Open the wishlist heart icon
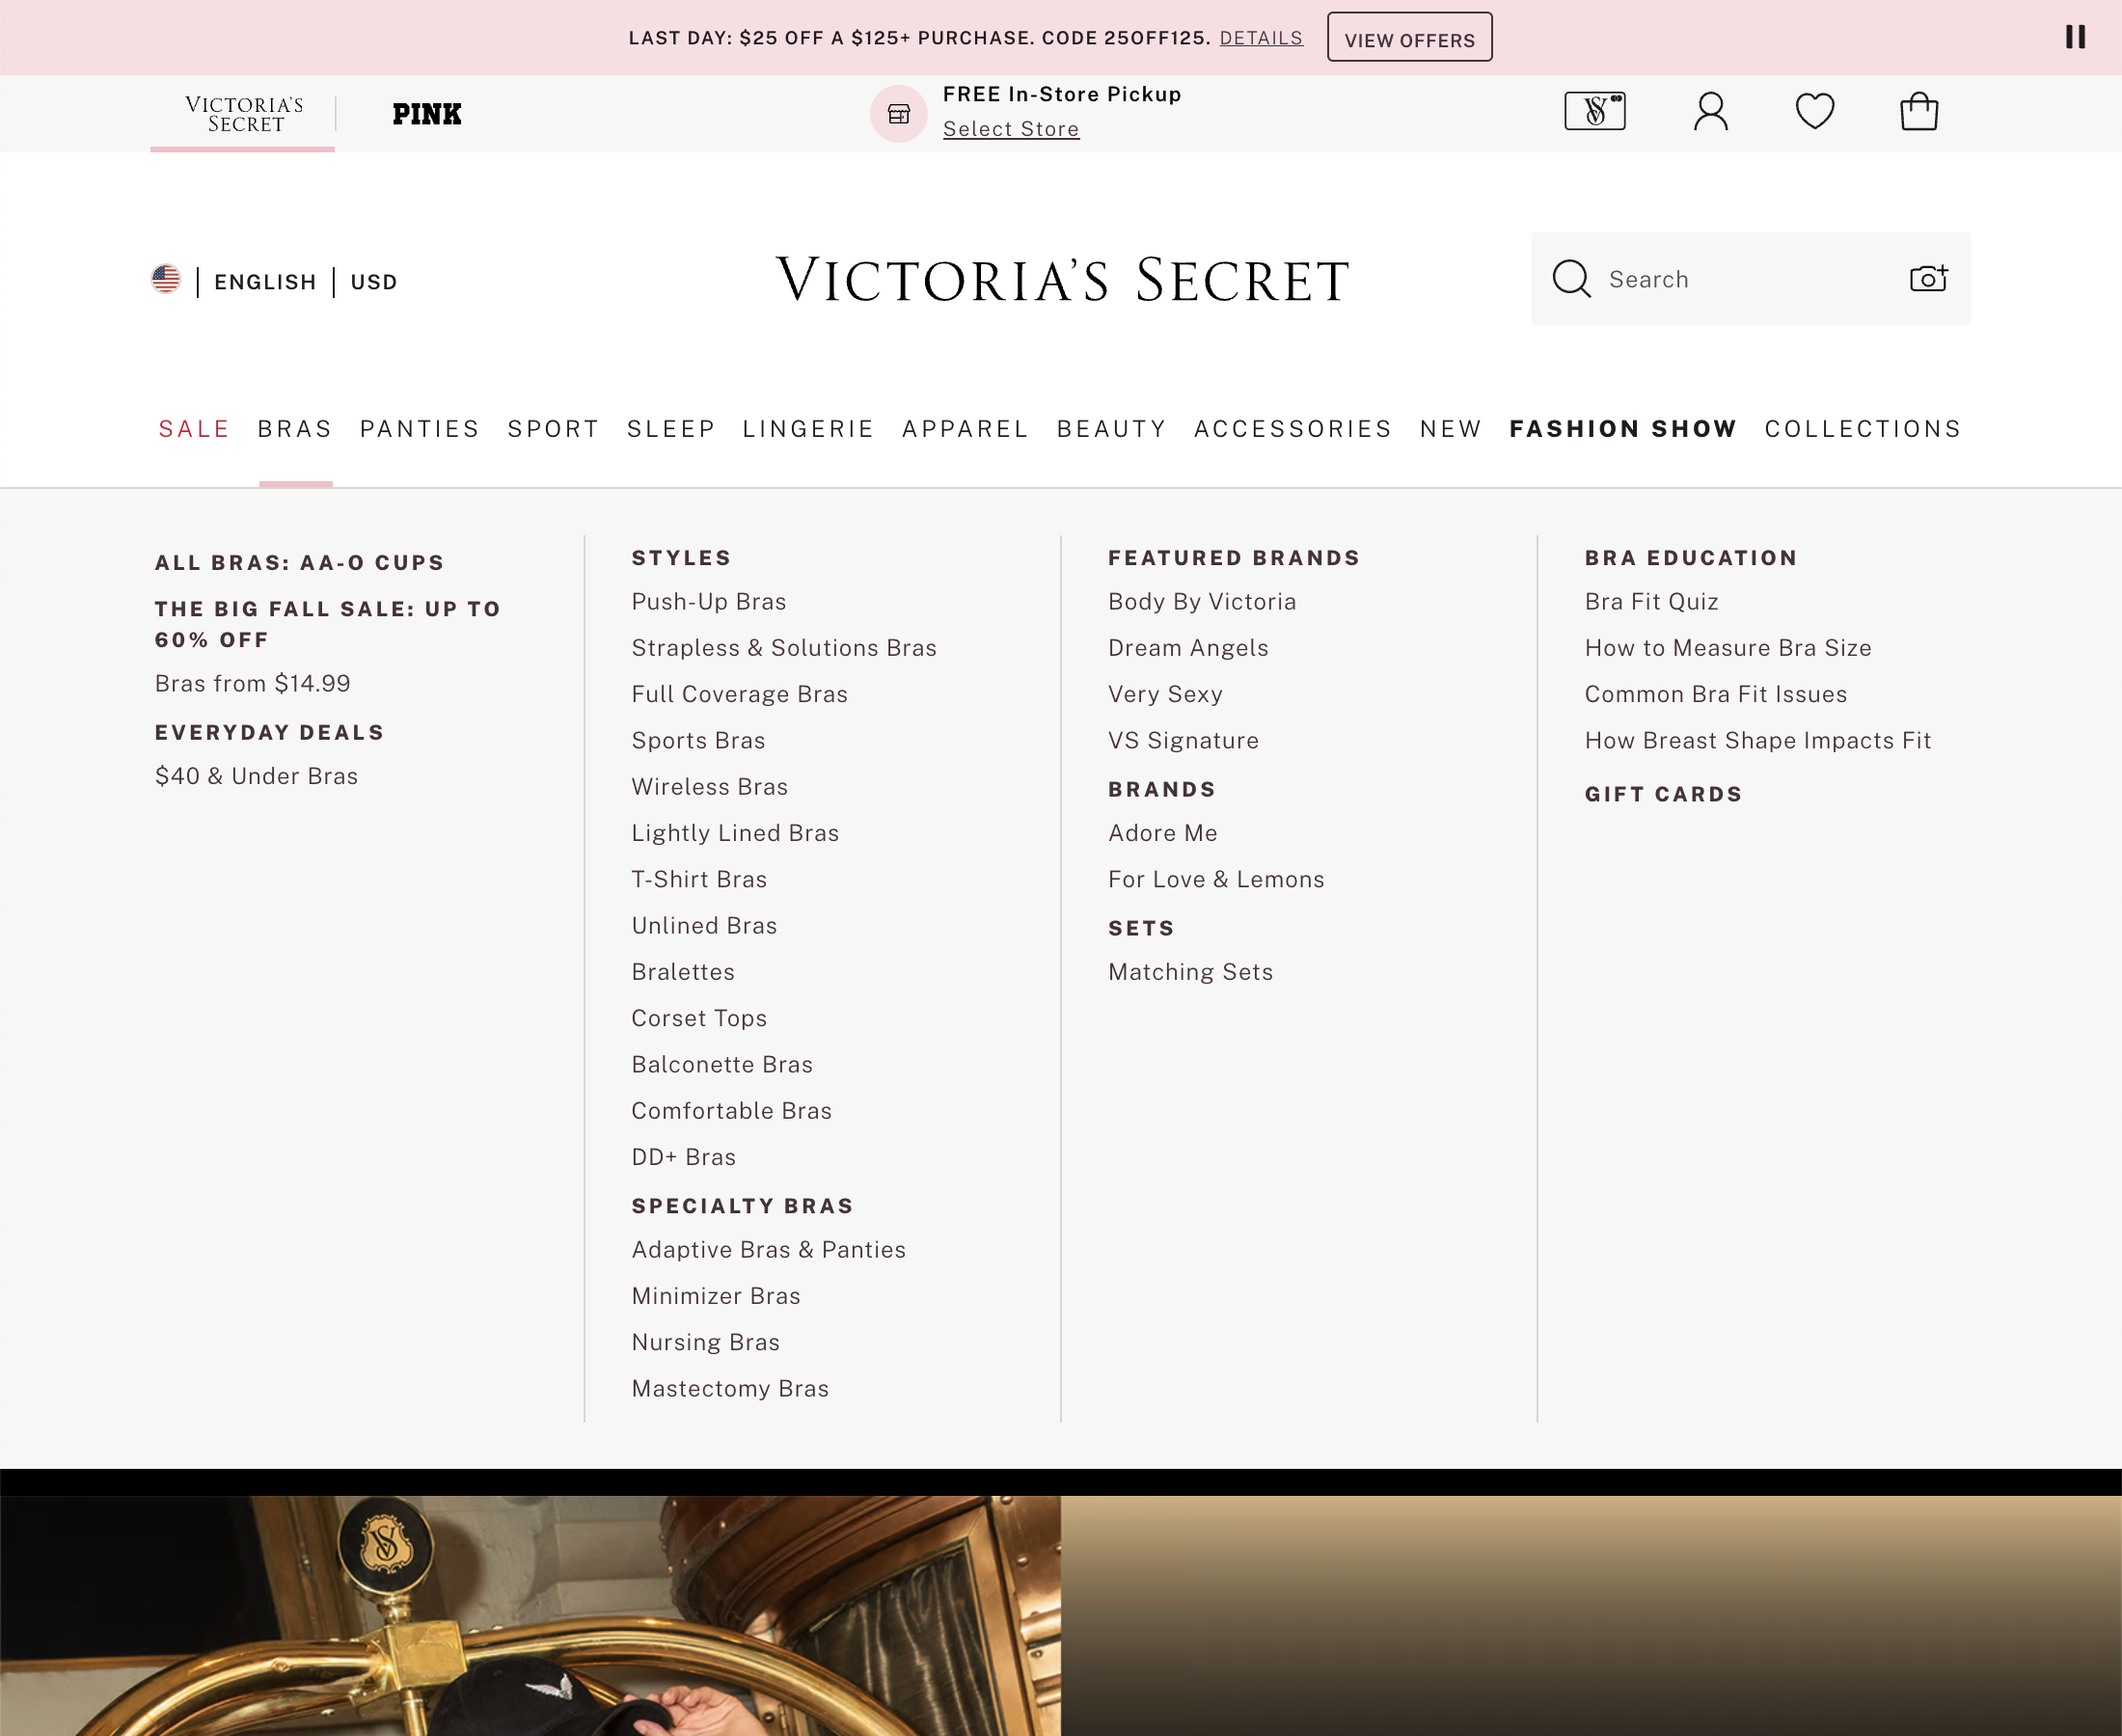The height and width of the screenshot is (1736, 2122). pyautogui.click(x=1815, y=113)
